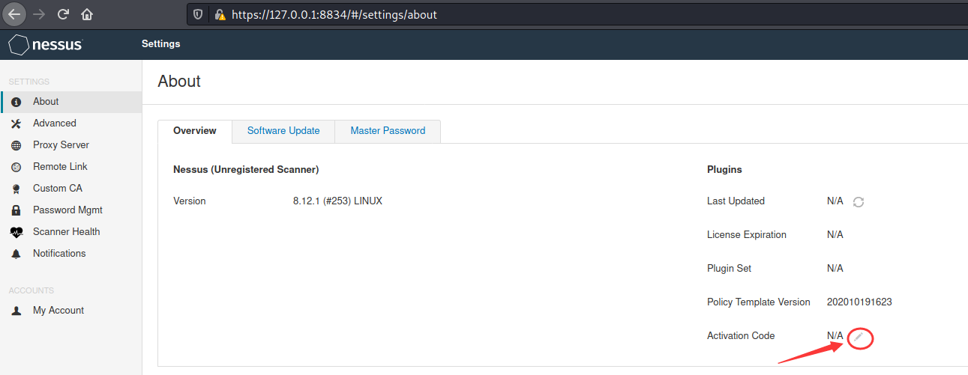Viewport: 968px width, 375px height.
Task: Click the Policy Template Version label
Action: pos(759,302)
